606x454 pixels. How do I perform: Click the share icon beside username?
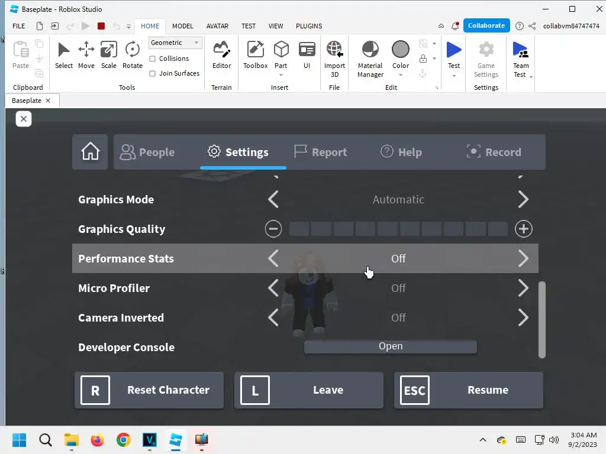point(532,26)
